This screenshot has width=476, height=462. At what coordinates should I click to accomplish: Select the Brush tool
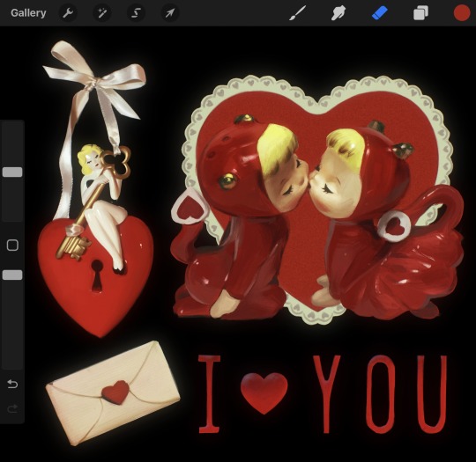(x=297, y=13)
